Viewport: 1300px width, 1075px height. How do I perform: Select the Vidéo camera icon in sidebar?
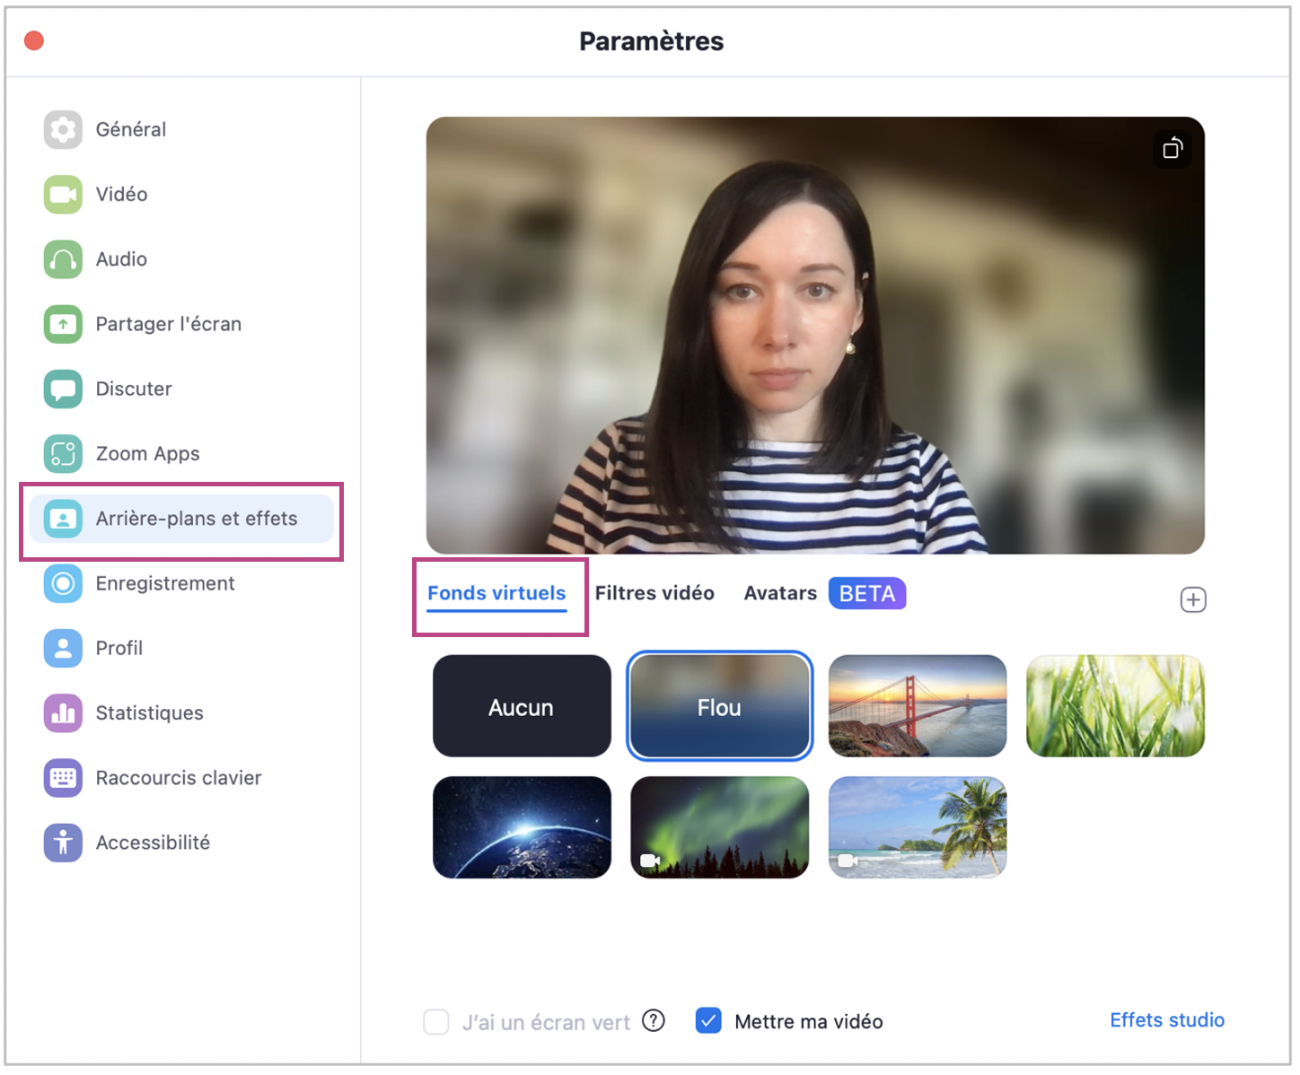63,195
